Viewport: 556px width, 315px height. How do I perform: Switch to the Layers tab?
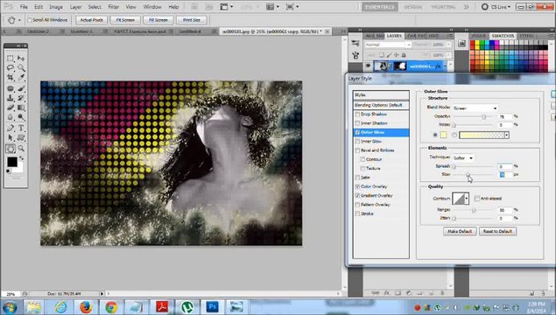(394, 36)
